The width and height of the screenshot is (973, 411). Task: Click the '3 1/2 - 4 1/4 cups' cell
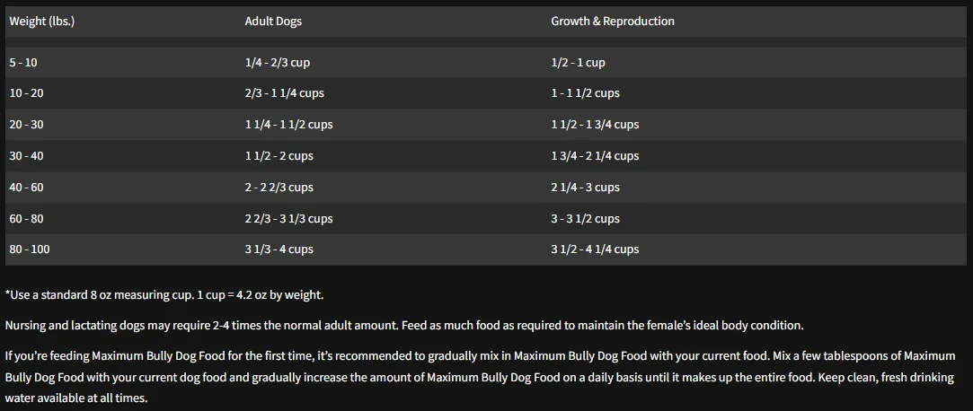pyautogui.click(x=595, y=249)
